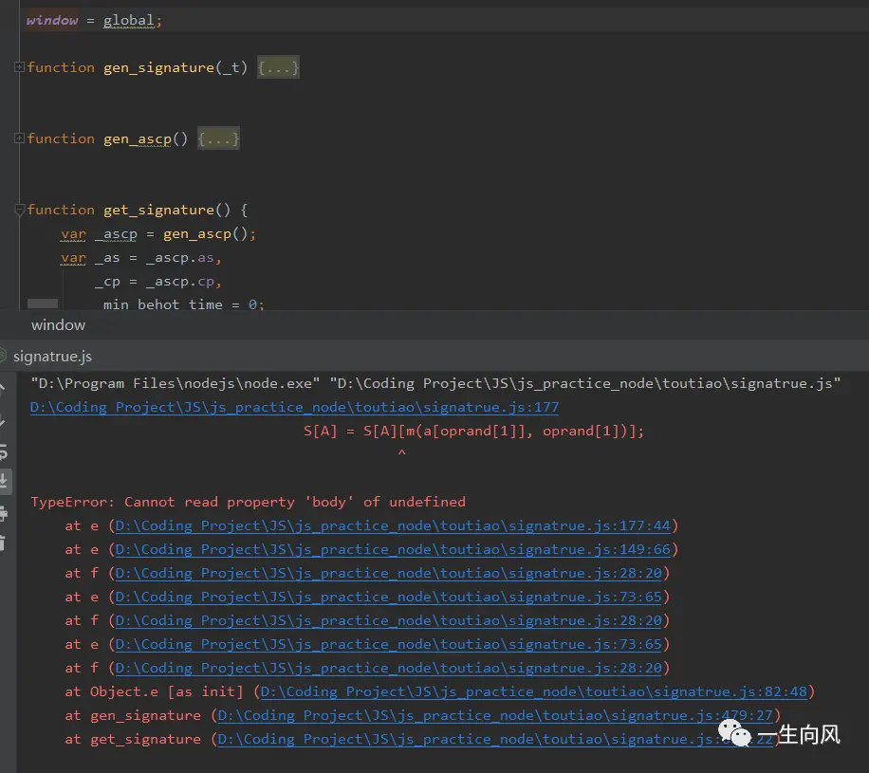
Task: Click the _as = _ascp.as line
Action: [141, 258]
